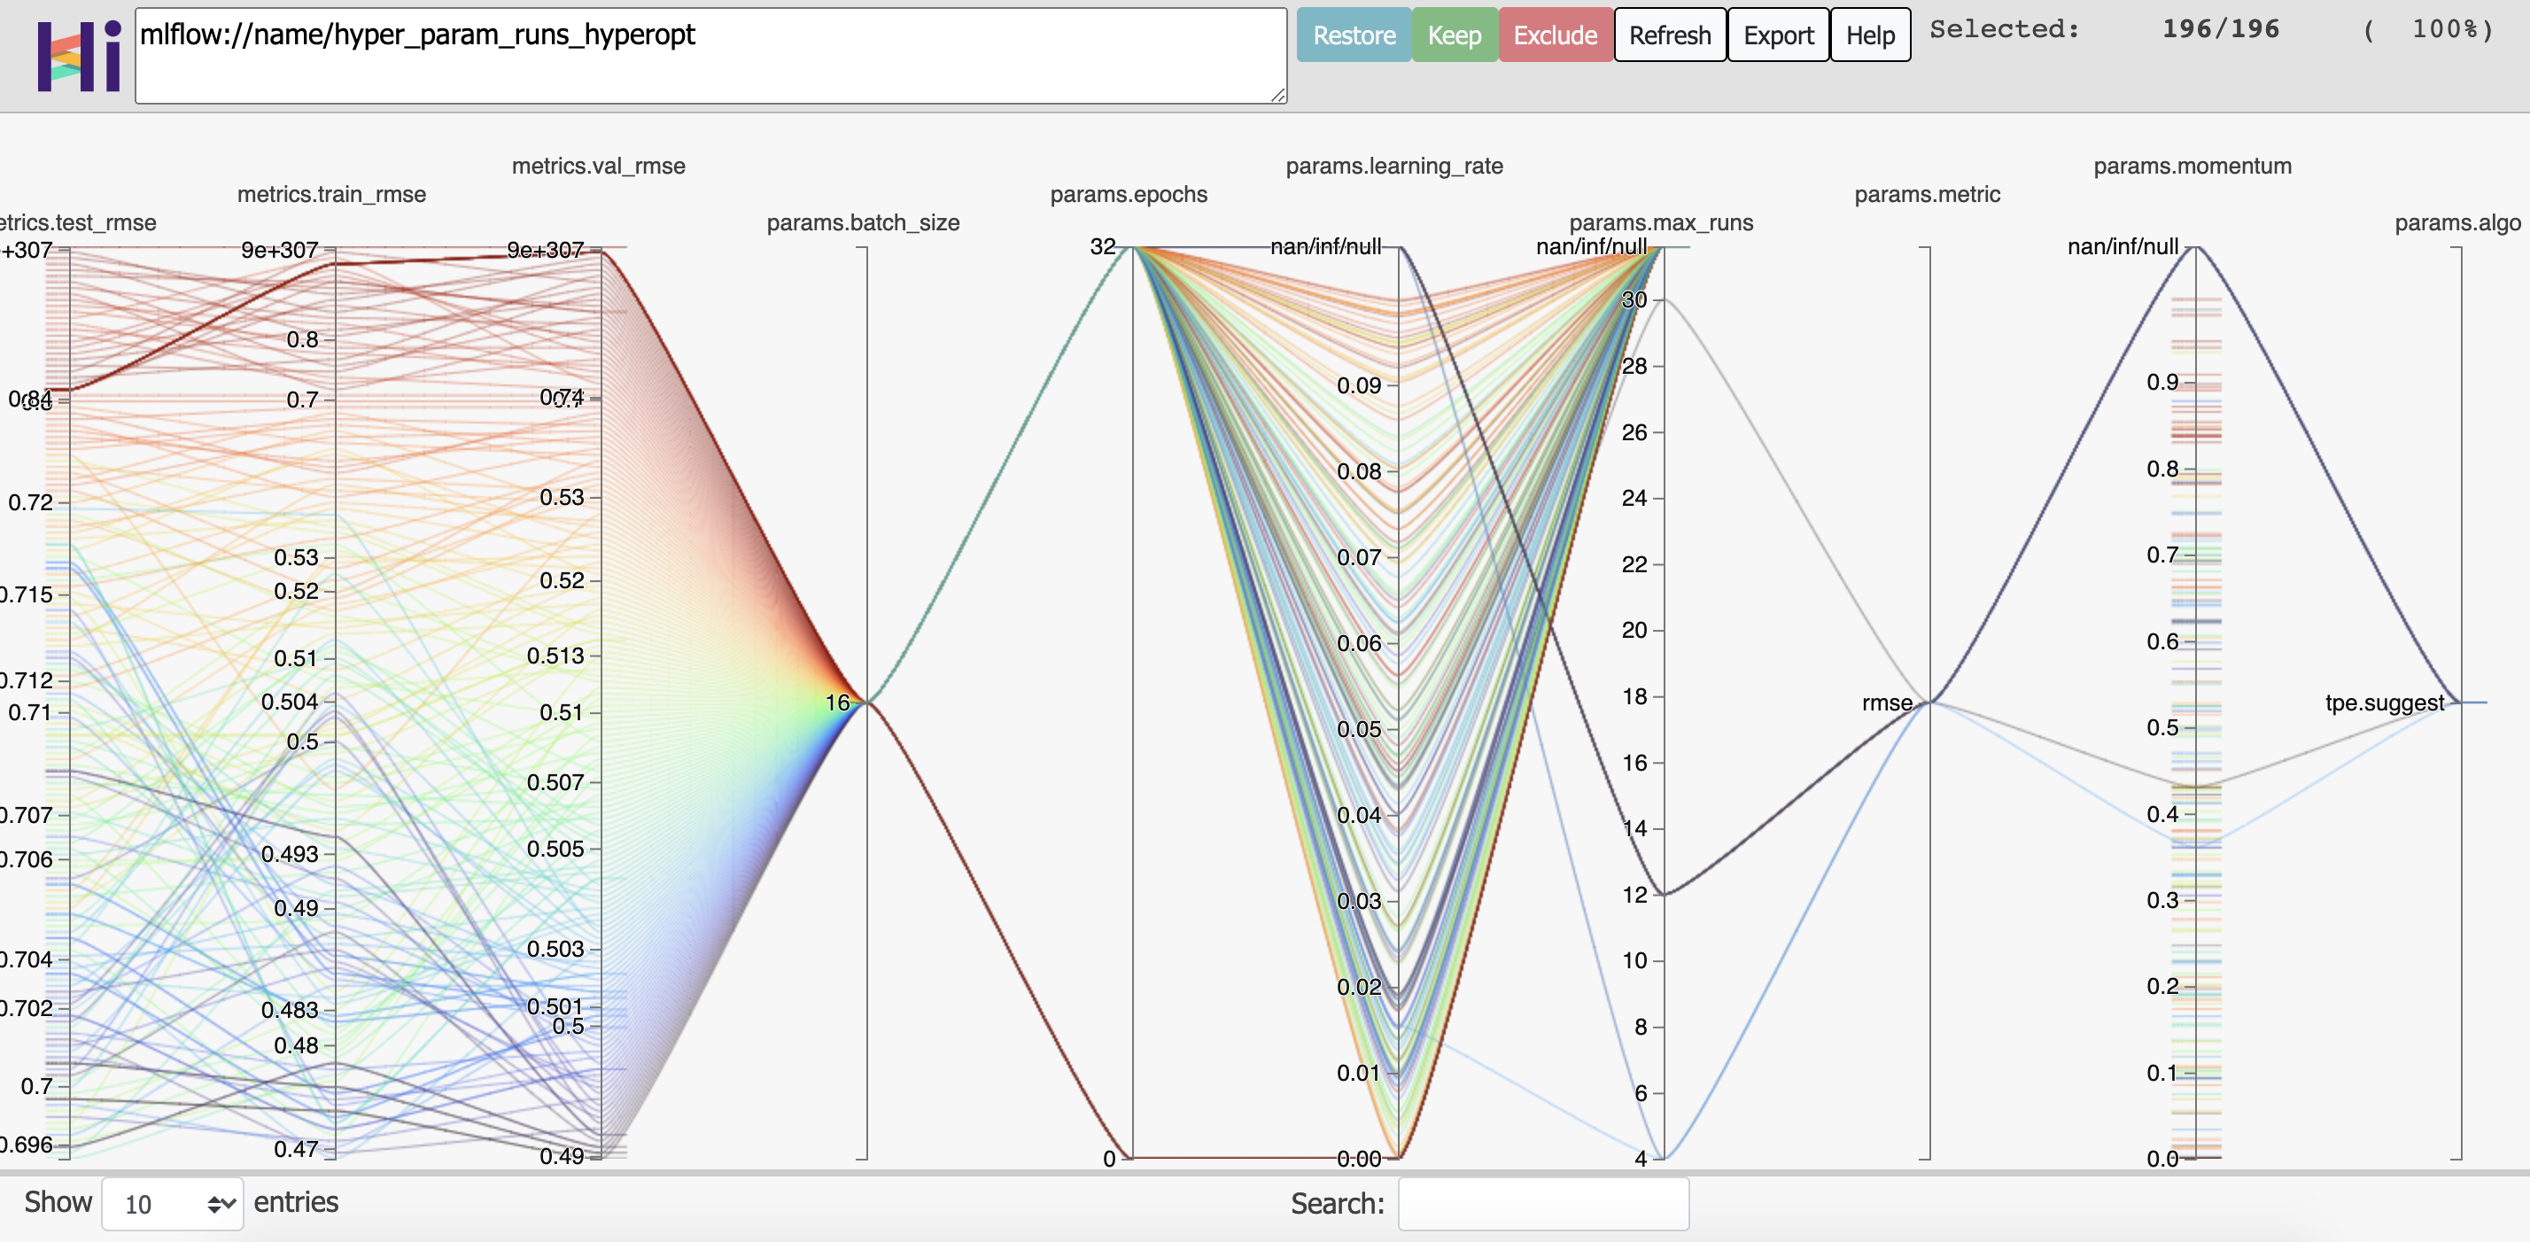Select the params.batch_size axis header
Image resolution: width=2530 pixels, height=1242 pixels.
pos(862,223)
